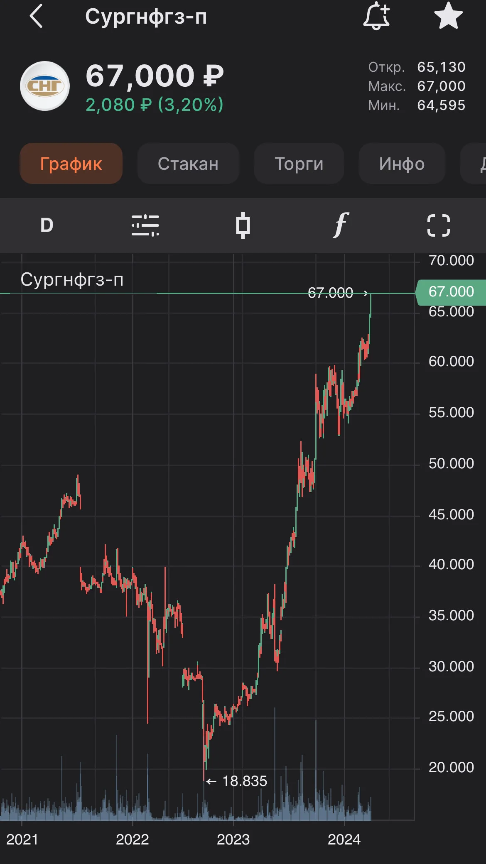Image resolution: width=486 pixels, height=864 pixels.
Task: Tap the 2023 label on time axis
Action: [x=233, y=840]
